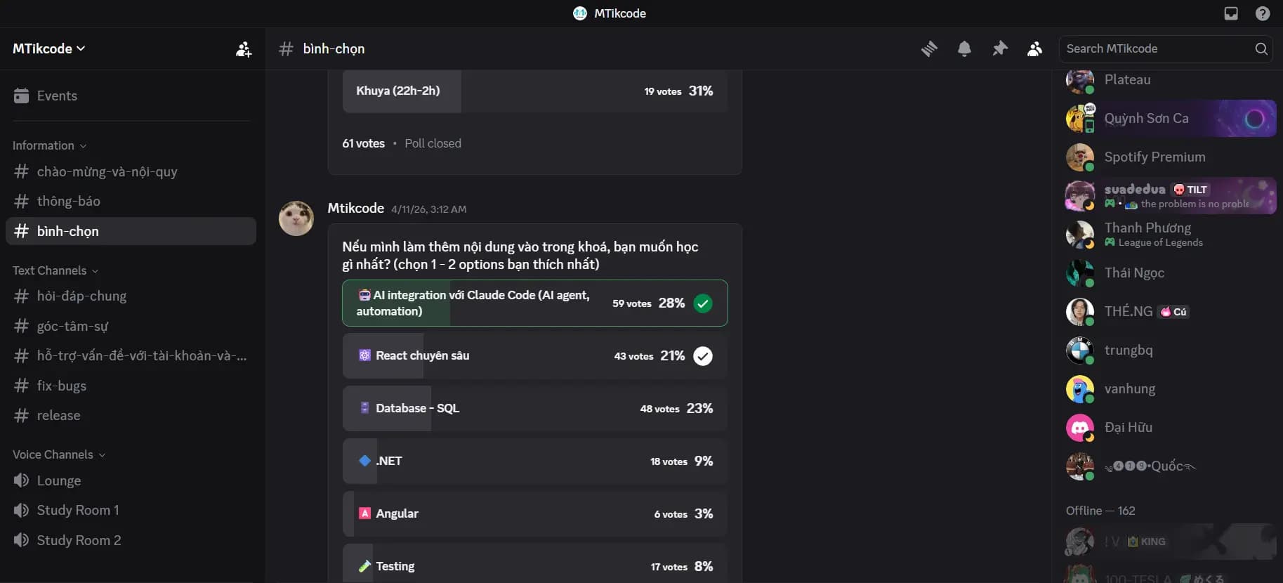This screenshot has height=583, width=1283.
Task: Collapse the Information category
Action: click(x=49, y=145)
